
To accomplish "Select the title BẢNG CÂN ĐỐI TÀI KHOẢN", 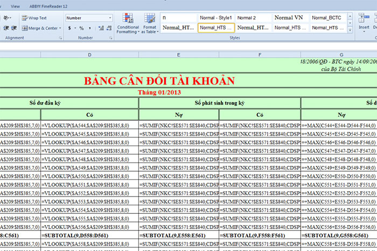I will point(159,81).
